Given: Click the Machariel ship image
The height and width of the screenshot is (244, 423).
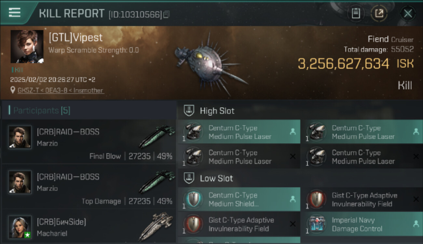Looking at the screenshot, I should [x=156, y=227].
